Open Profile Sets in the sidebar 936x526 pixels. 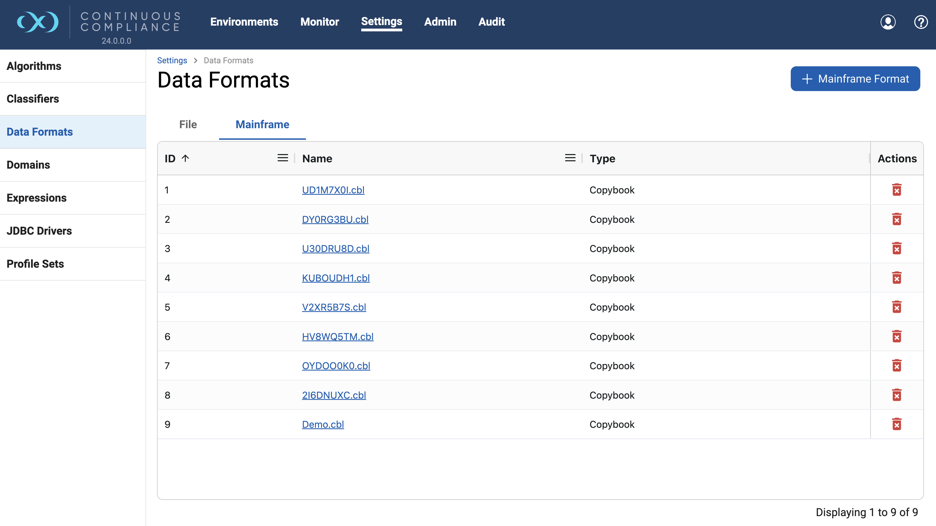point(35,264)
